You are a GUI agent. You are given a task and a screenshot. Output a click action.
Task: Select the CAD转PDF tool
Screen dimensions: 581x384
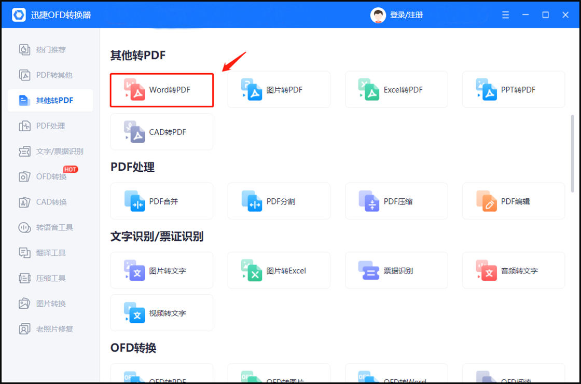pyautogui.click(x=161, y=132)
